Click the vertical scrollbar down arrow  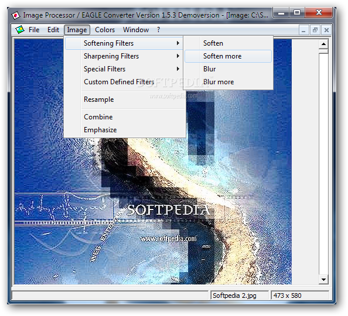[x=323, y=279]
